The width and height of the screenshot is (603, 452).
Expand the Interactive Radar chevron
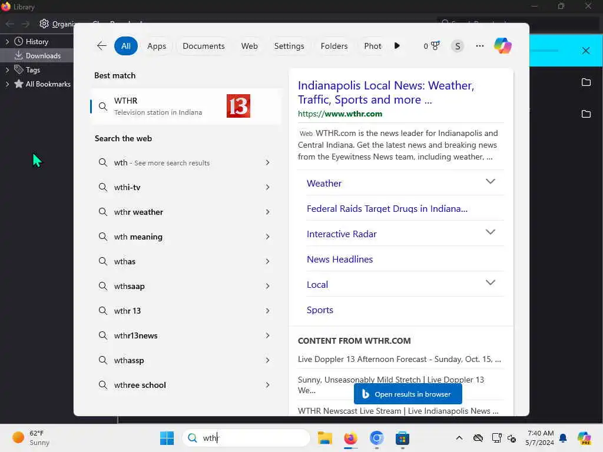tap(491, 232)
